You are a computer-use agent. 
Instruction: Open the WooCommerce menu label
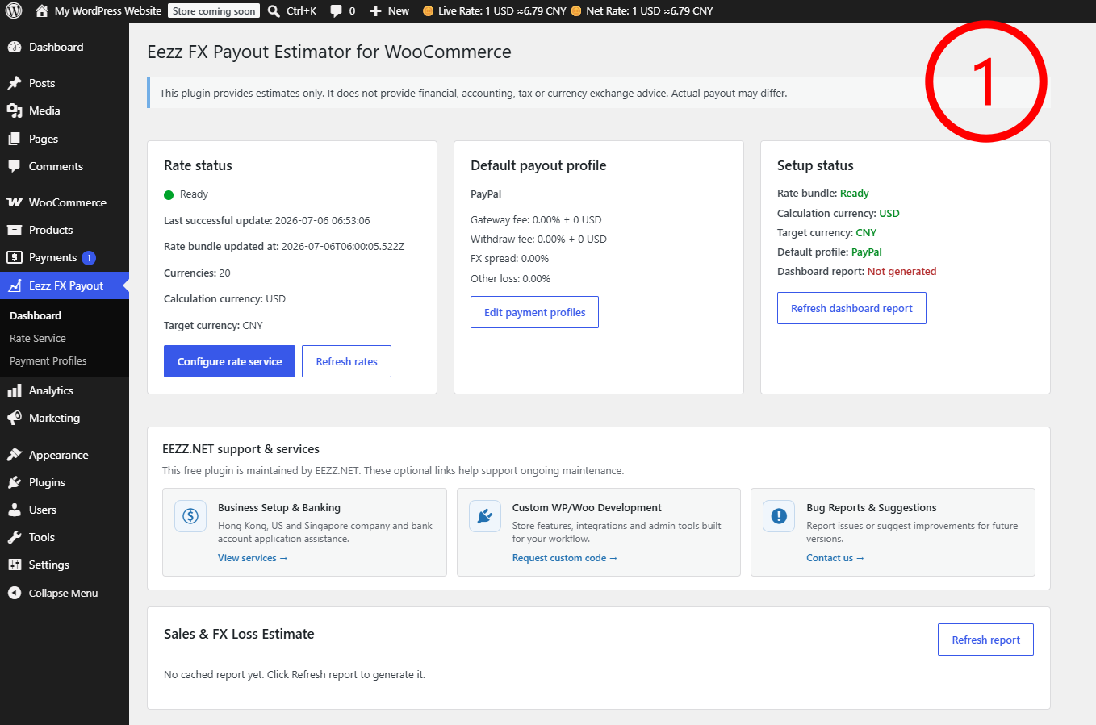[x=68, y=202]
